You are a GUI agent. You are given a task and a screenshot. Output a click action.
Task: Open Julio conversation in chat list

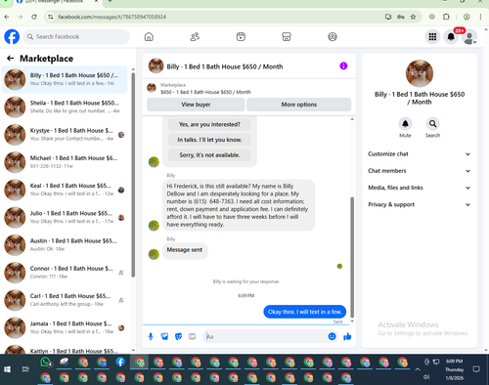pos(65,217)
